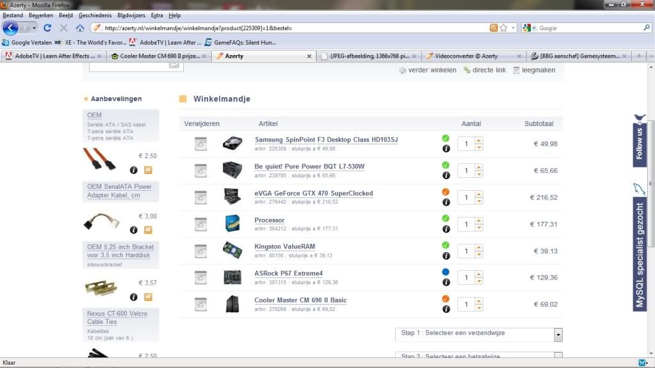
Task: Increase quantity of eVGA GeForce GTX 470
Action: point(479,194)
